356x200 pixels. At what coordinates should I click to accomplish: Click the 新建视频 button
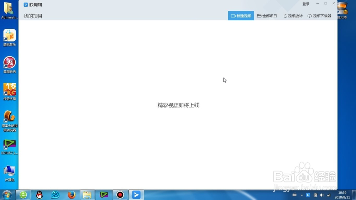(x=241, y=16)
